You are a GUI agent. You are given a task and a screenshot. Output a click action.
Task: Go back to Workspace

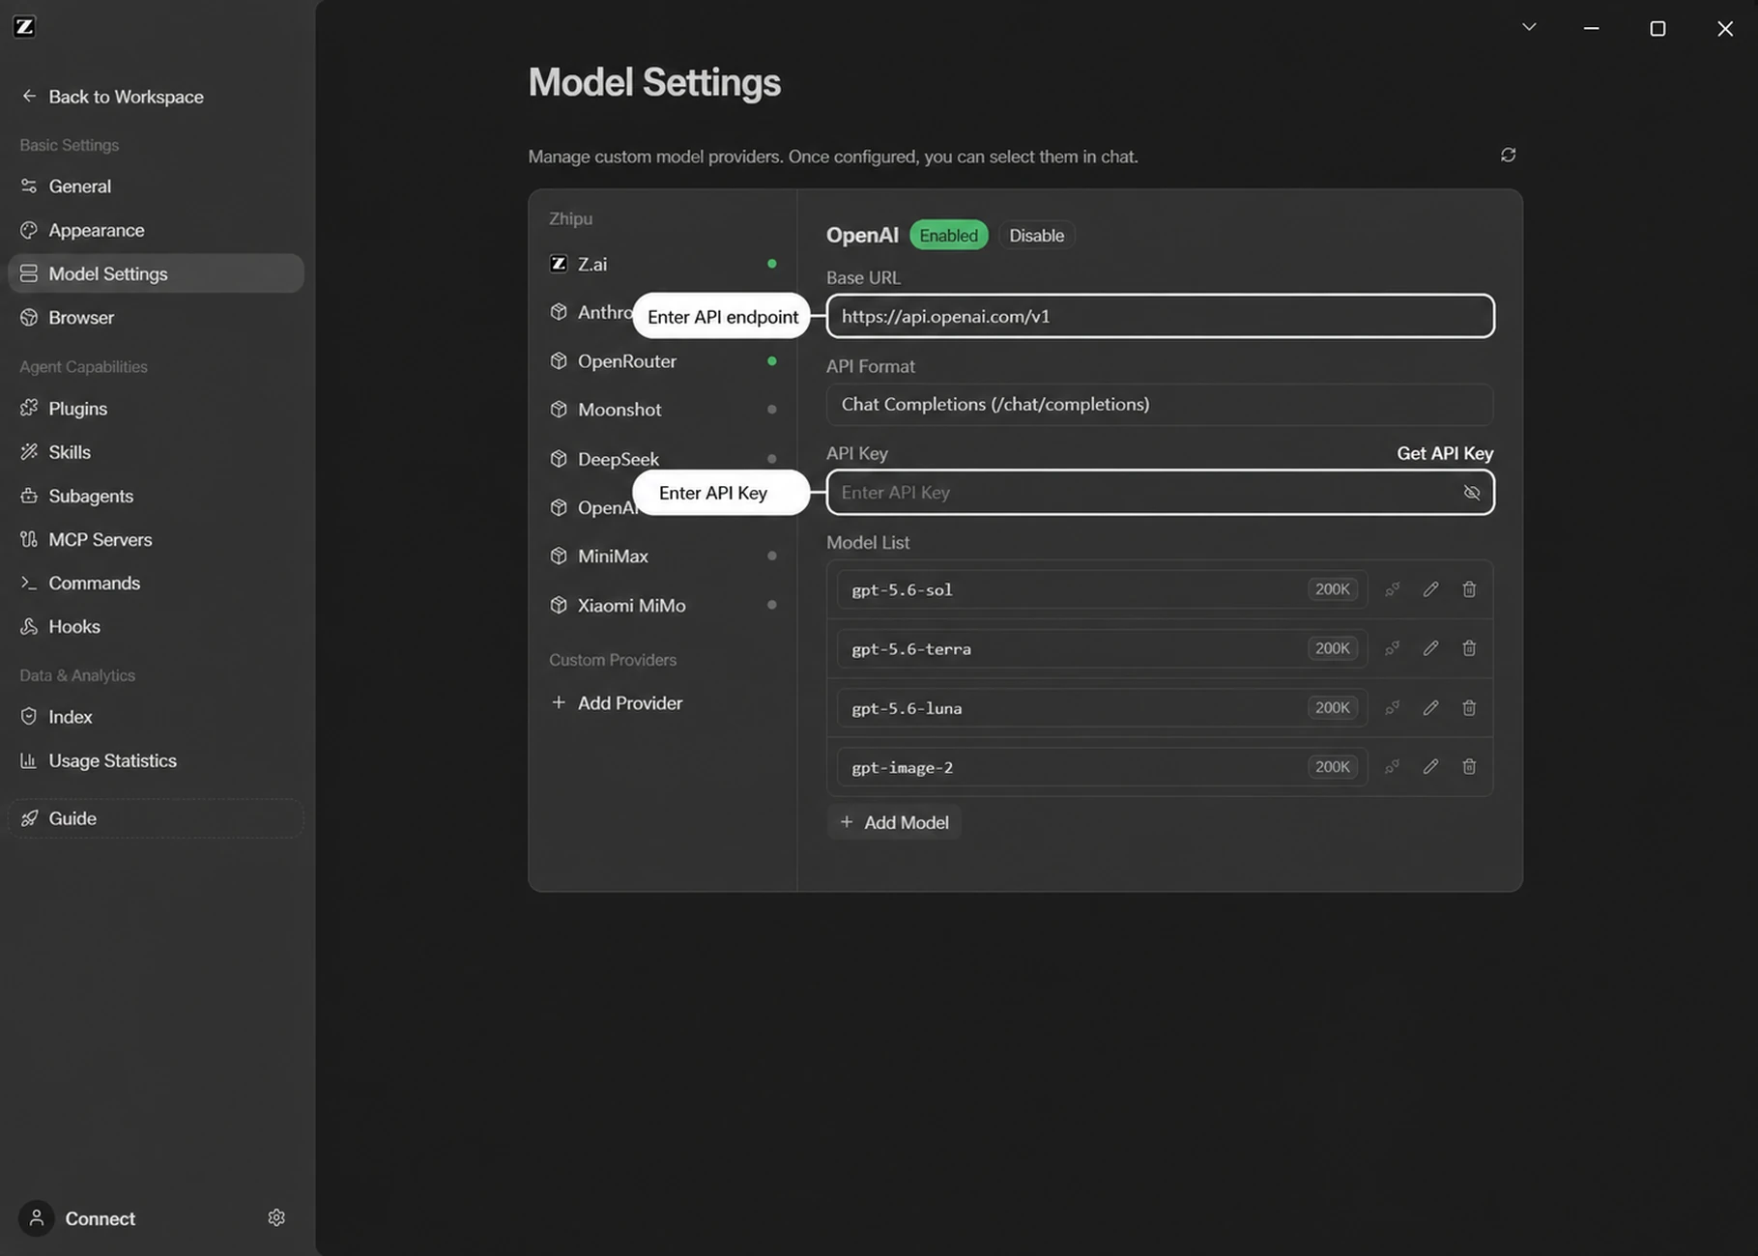(113, 97)
